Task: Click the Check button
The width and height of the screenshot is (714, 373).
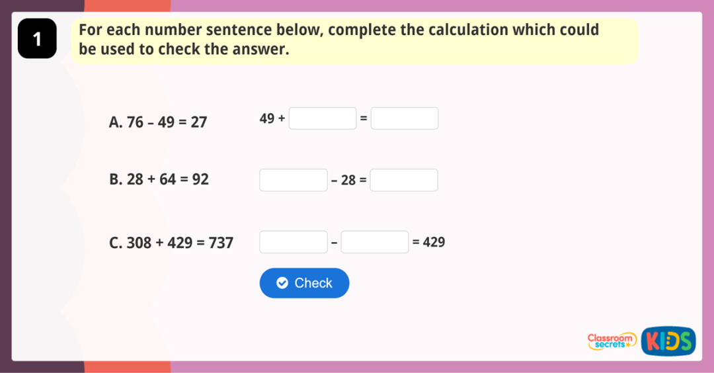Action: [x=304, y=283]
